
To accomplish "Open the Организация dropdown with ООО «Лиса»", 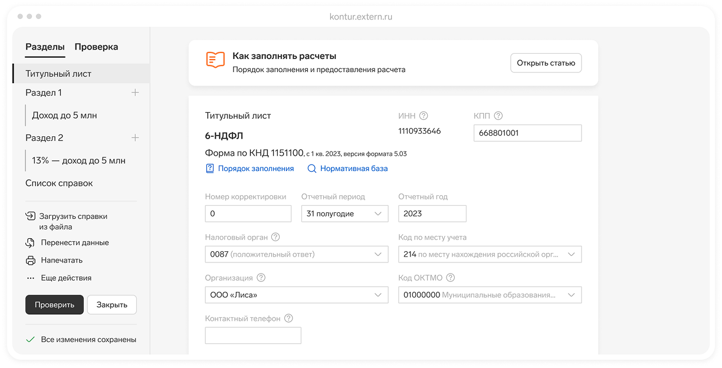I will point(296,295).
